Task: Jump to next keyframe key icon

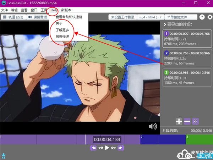Action: click(114, 148)
